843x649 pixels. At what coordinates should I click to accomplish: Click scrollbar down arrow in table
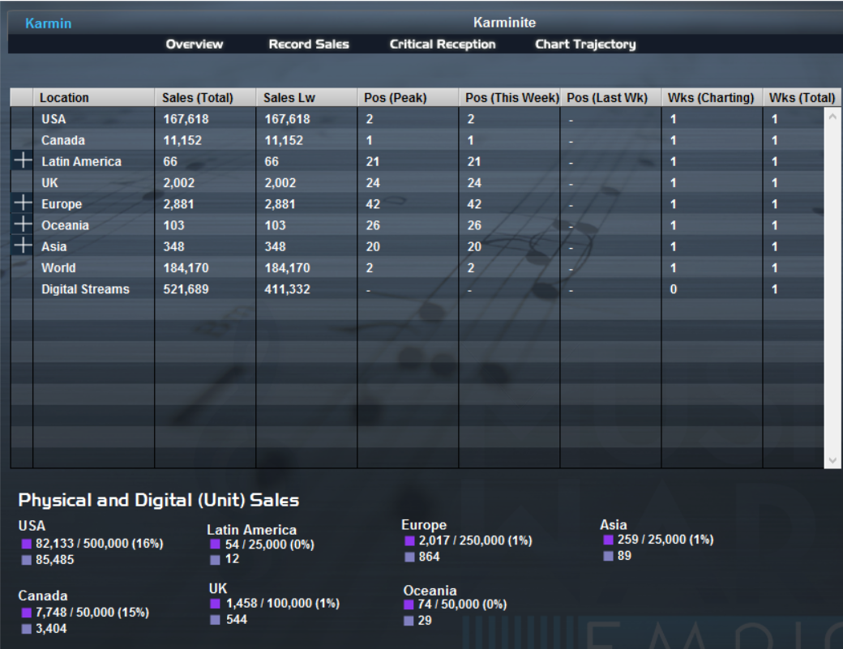[x=832, y=460]
